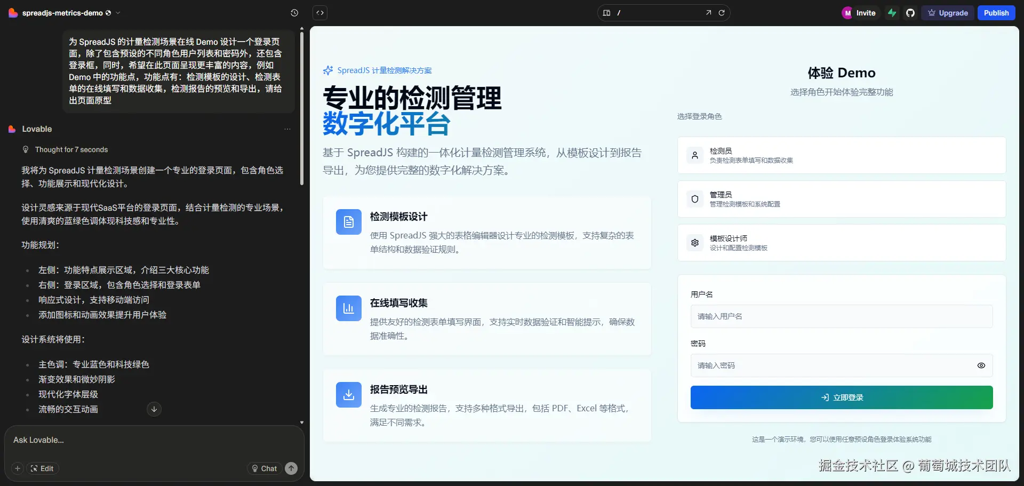Image resolution: width=1024 pixels, height=486 pixels.
Task: Click the chat panel scrollbar thumb
Action: [302, 109]
